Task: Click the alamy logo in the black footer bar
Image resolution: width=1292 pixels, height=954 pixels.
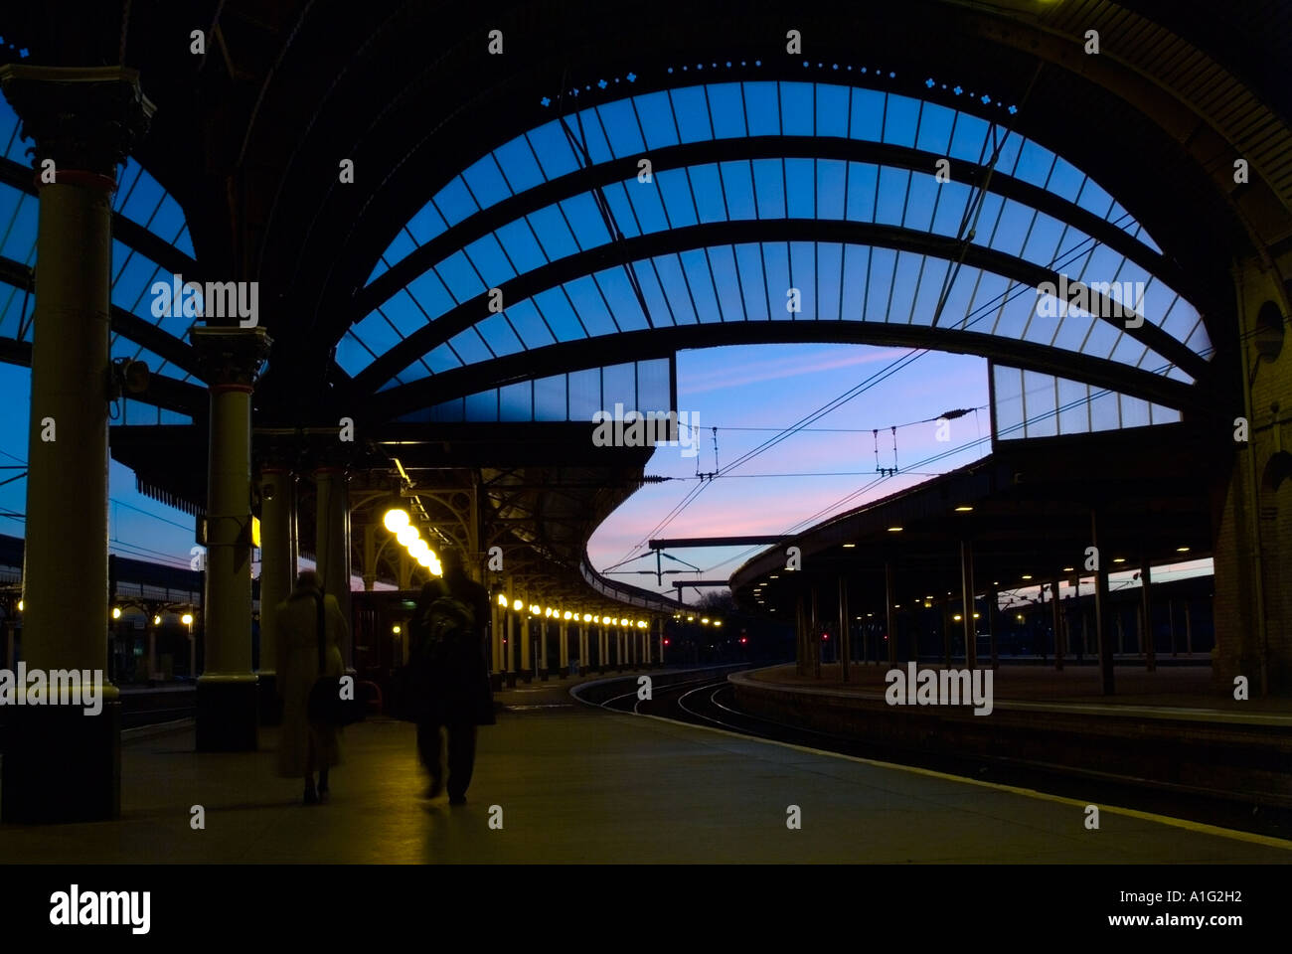Action: coord(99,908)
